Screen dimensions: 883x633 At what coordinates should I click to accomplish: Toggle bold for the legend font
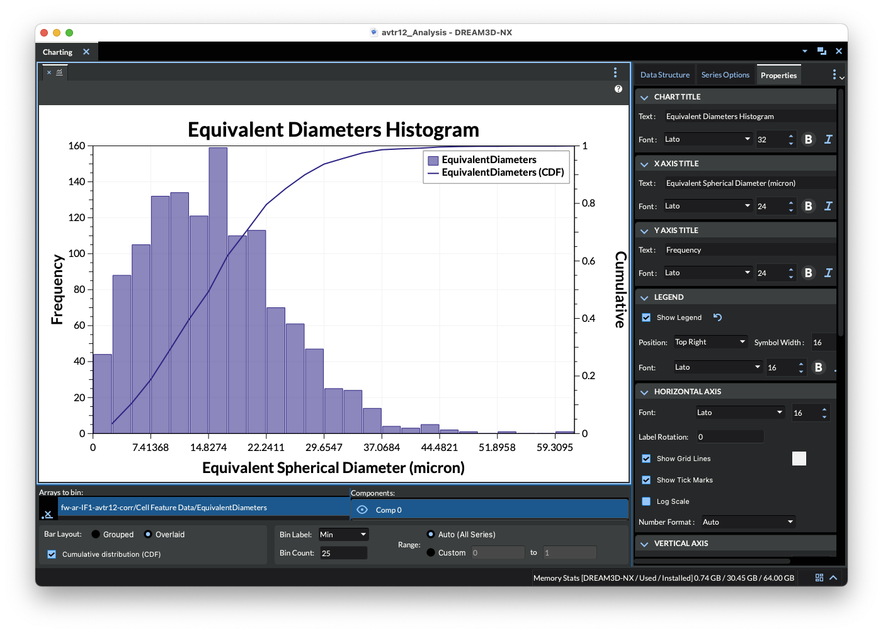pos(819,367)
